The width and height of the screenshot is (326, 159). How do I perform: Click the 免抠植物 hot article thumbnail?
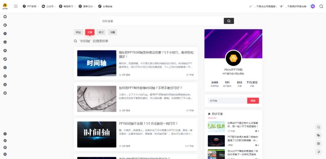(216, 127)
